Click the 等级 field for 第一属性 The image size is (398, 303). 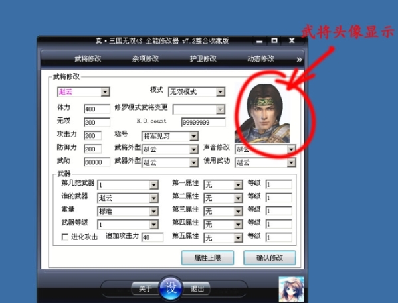coord(279,184)
